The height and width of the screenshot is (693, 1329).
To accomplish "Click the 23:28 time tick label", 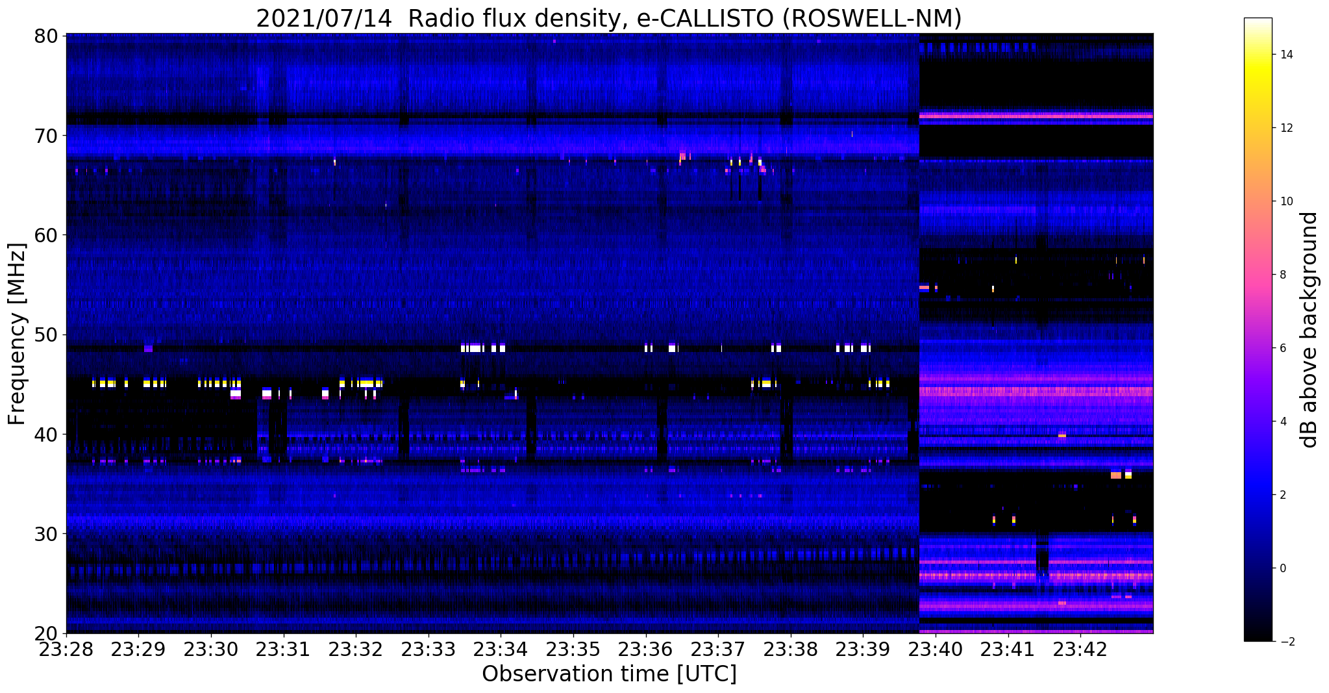I will click(x=66, y=649).
